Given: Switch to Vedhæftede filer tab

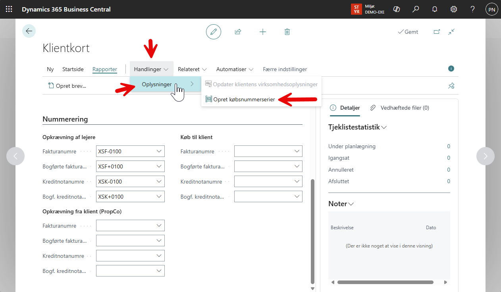Looking at the screenshot, I should click(x=404, y=108).
